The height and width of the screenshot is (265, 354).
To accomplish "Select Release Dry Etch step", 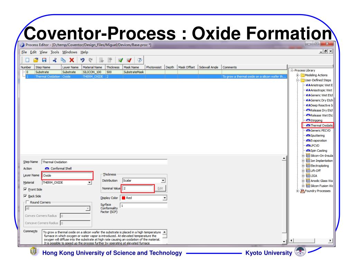I will [319, 110].
